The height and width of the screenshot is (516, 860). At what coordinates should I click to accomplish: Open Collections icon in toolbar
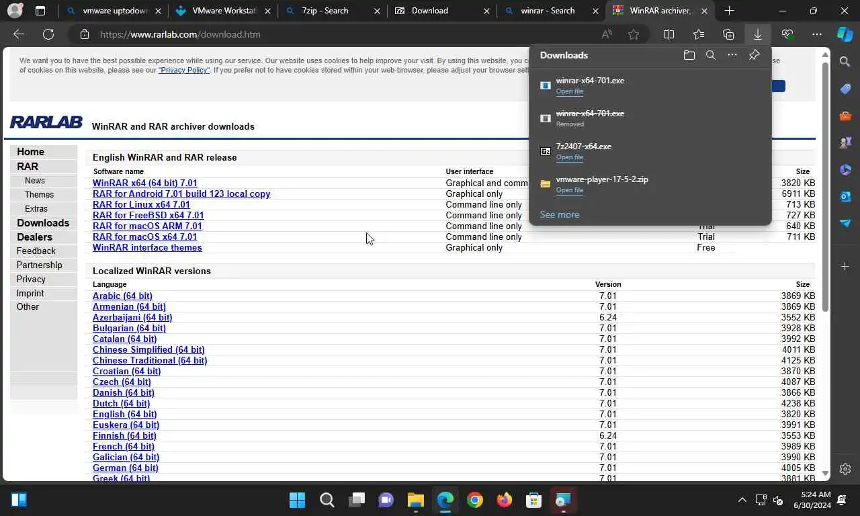coord(728,34)
